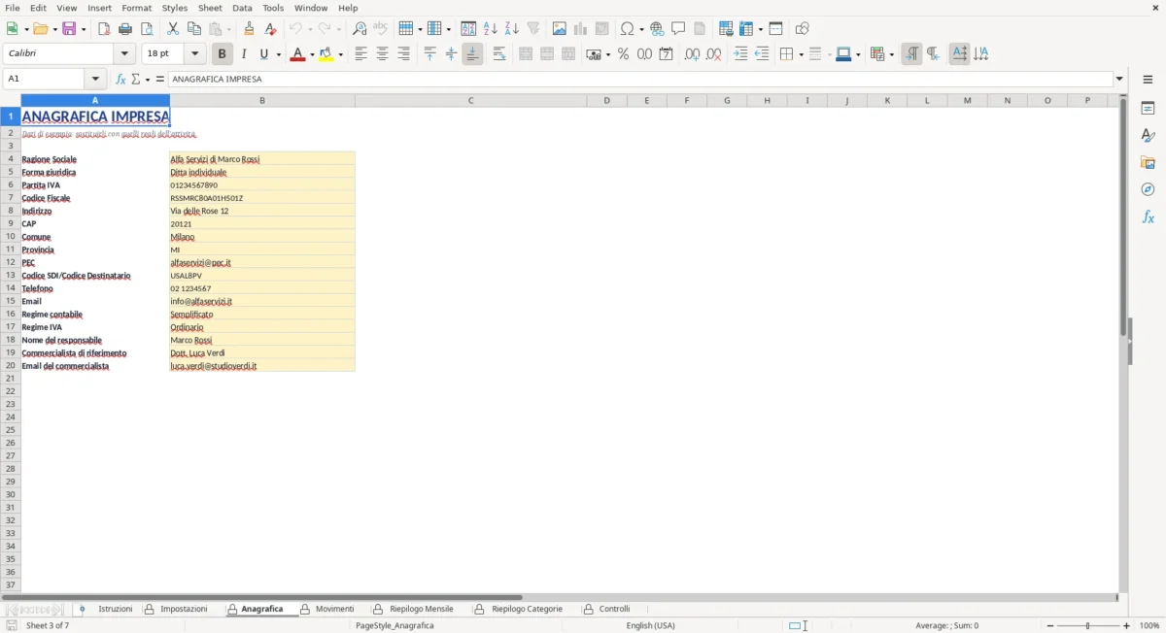Click the Cut scissors icon
The height and width of the screenshot is (633, 1166).
point(173,29)
